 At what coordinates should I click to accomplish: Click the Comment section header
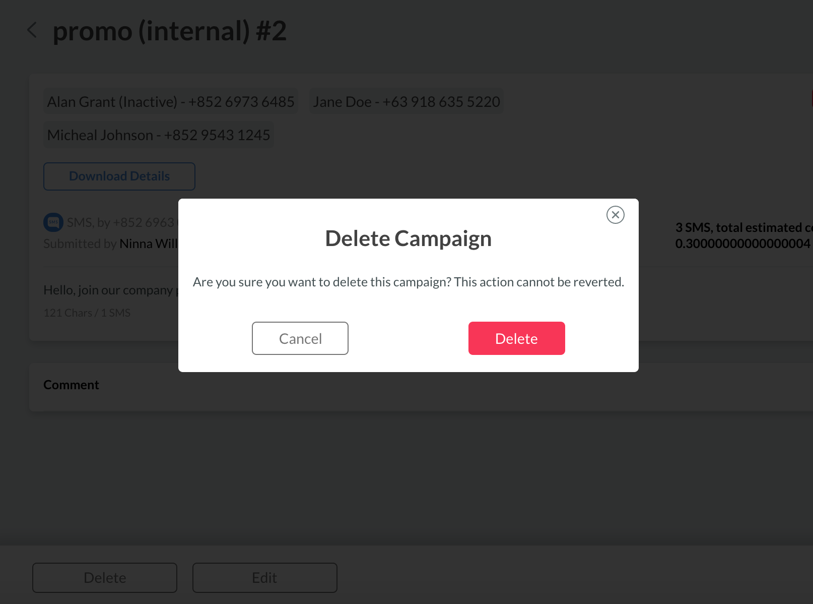tap(71, 385)
